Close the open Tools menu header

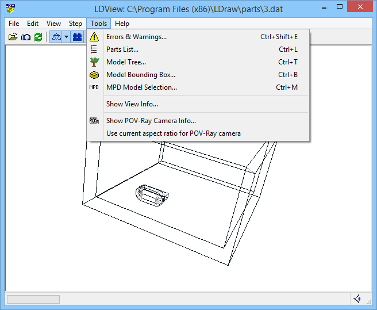pyautogui.click(x=99, y=24)
